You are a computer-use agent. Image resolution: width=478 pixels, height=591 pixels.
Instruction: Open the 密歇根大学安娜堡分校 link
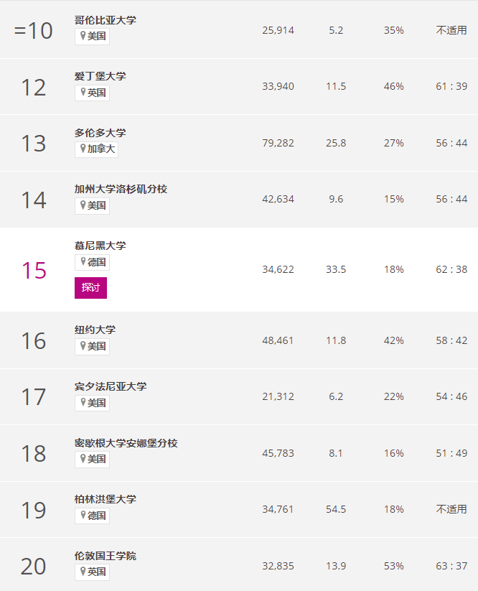[126, 442]
